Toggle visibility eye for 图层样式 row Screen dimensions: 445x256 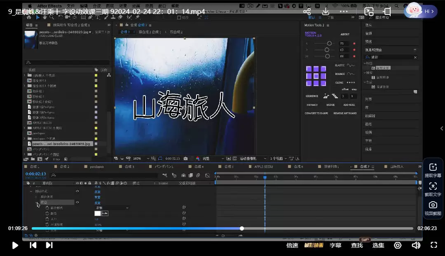(77, 191)
